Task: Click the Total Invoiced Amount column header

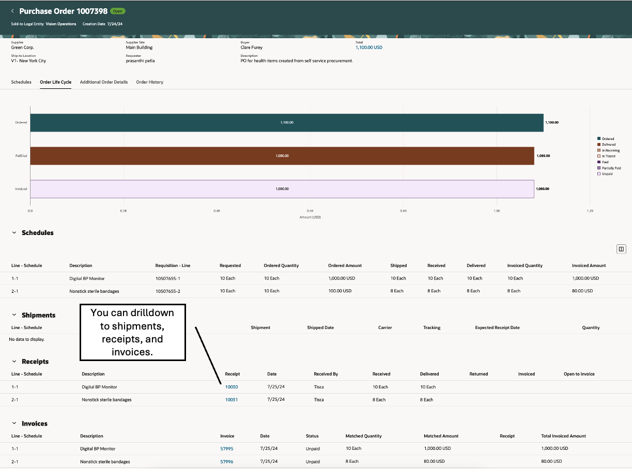Action: 564,436
